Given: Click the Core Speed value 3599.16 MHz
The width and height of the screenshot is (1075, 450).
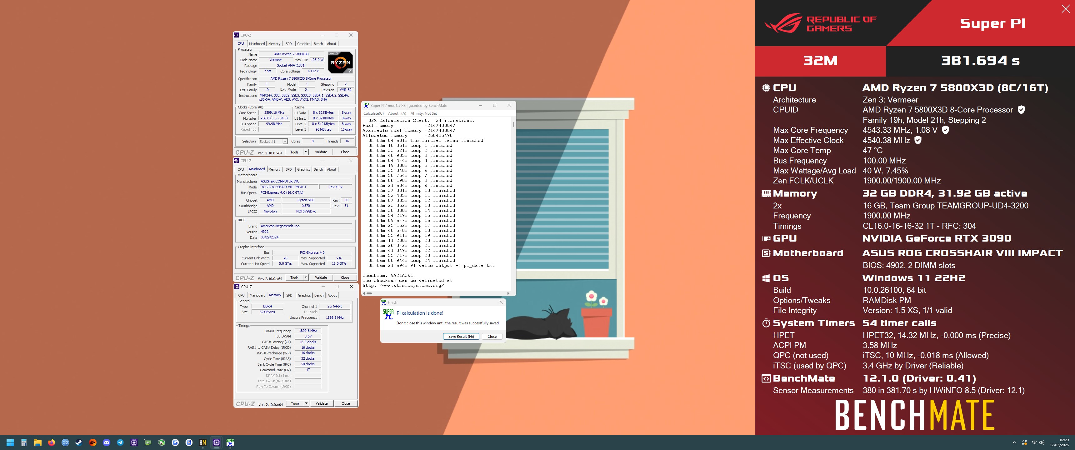Looking at the screenshot, I should [x=274, y=113].
